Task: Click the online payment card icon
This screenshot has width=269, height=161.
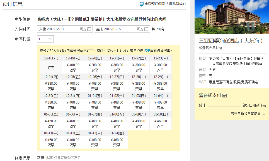Action: point(225,95)
